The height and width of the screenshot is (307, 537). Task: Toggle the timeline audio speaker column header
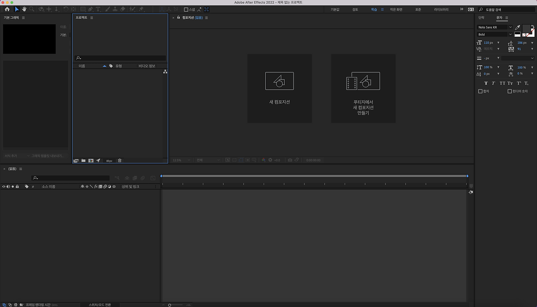click(8, 187)
